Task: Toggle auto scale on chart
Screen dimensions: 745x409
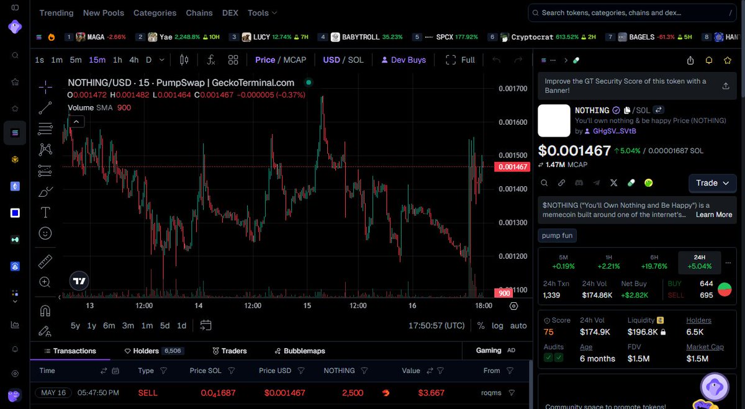Action: click(x=518, y=325)
